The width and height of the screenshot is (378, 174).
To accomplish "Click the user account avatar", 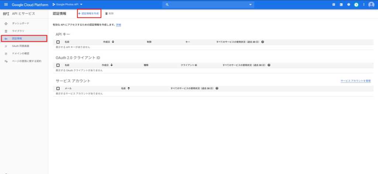I will [x=371, y=4].
